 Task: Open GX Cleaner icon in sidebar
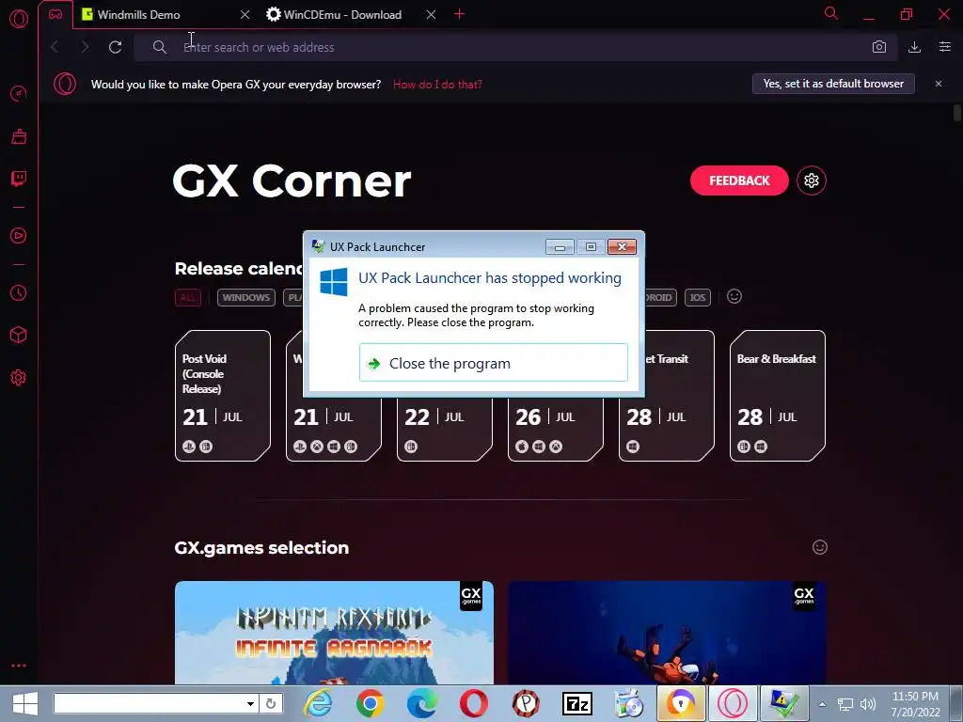pyautogui.click(x=19, y=135)
